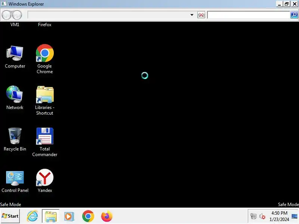Expand the address bar dropdown arrow
Screen dimensions: 299x224
[192, 15]
